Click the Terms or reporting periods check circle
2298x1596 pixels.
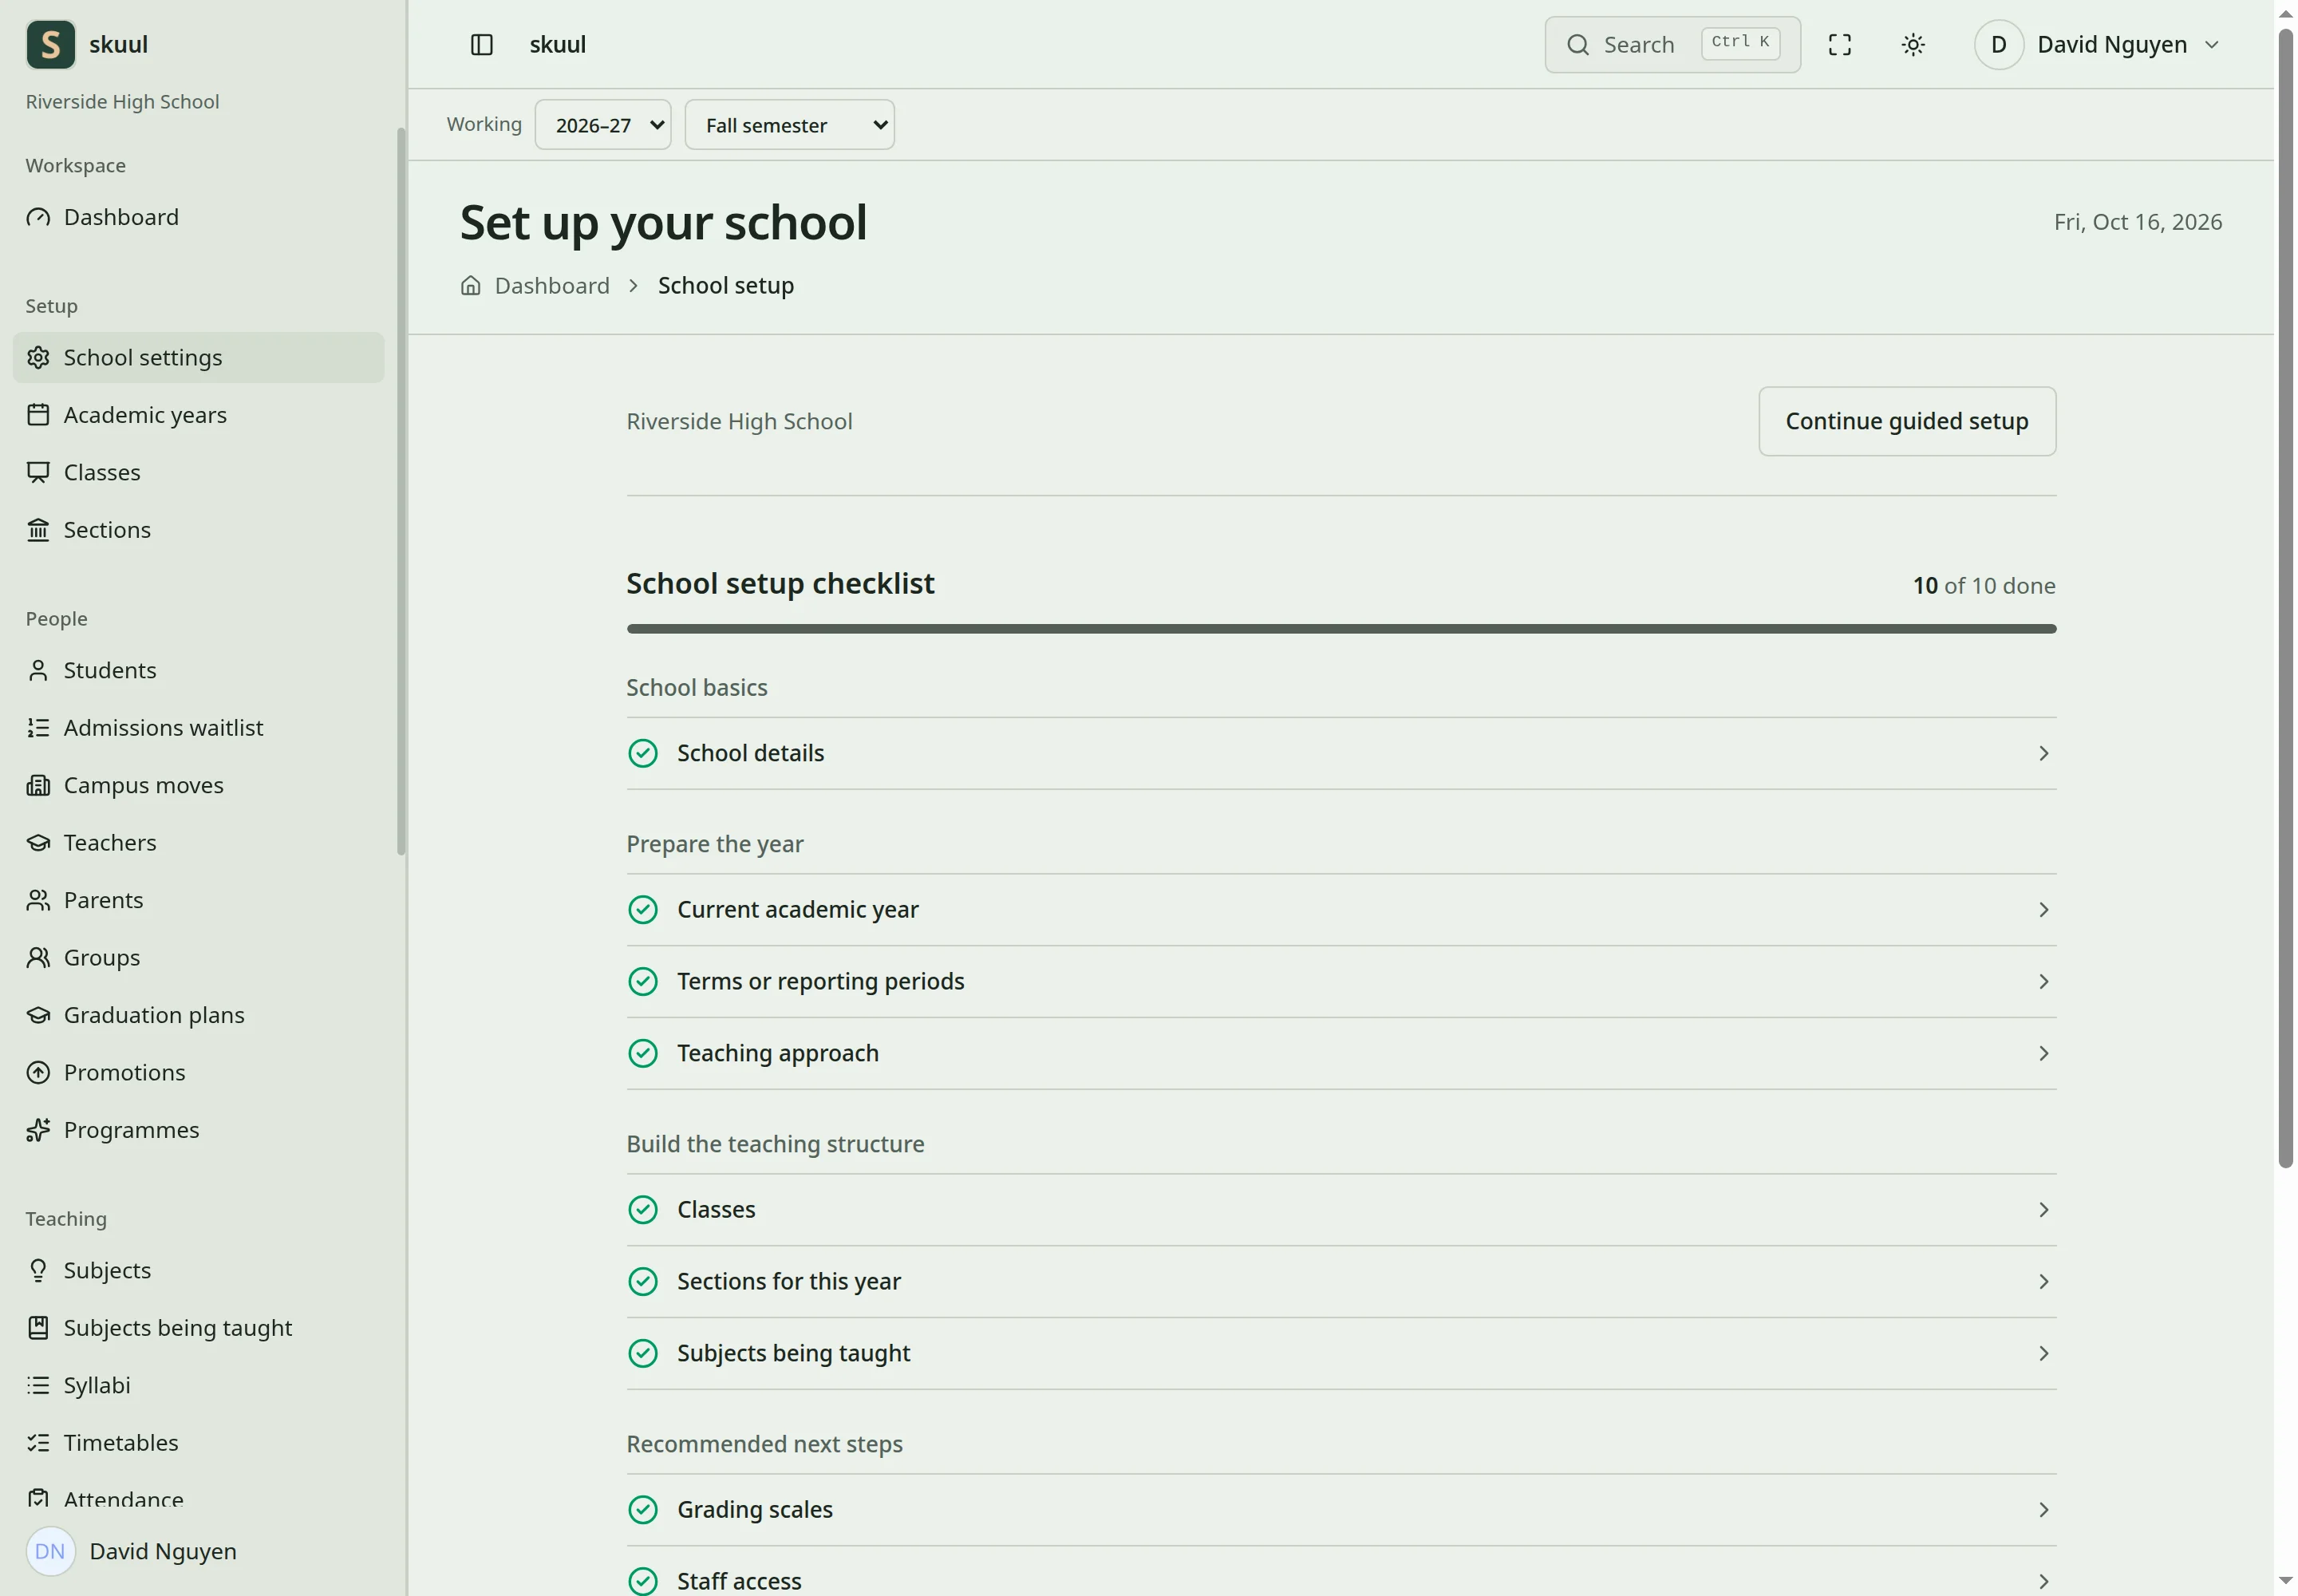tap(643, 982)
